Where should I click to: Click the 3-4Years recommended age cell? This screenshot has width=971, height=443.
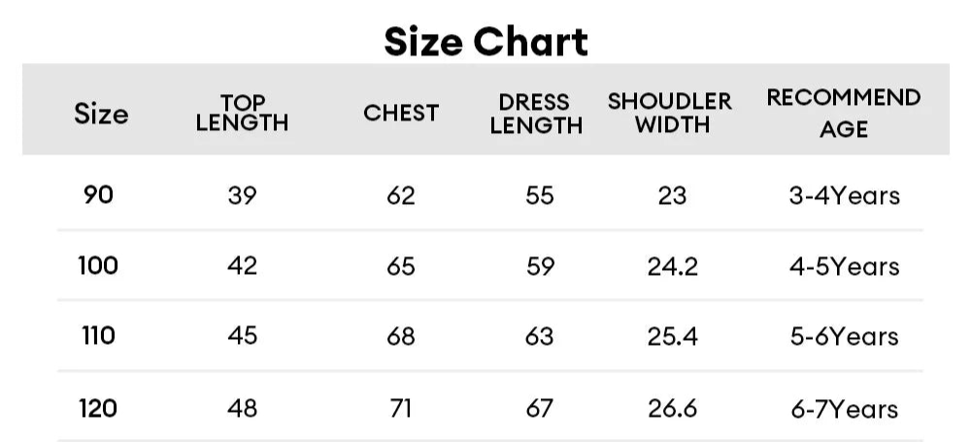tap(844, 196)
